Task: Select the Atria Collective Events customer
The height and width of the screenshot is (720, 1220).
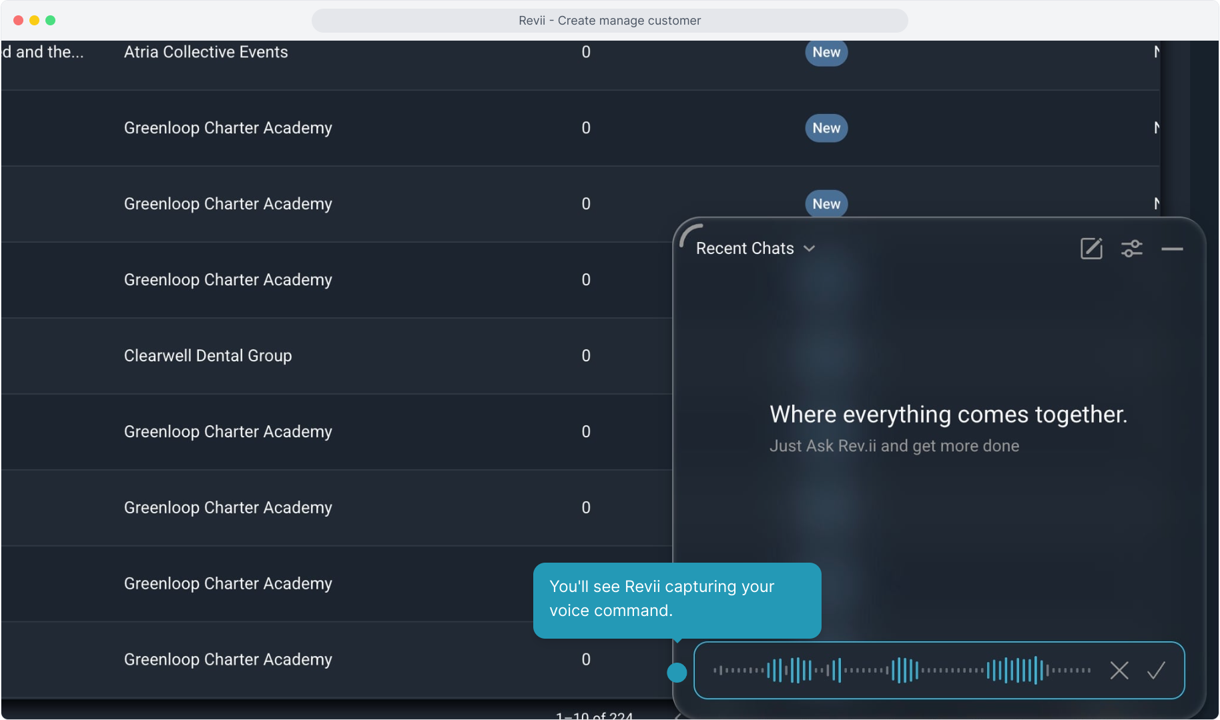Action: pyautogui.click(x=206, y=52)
